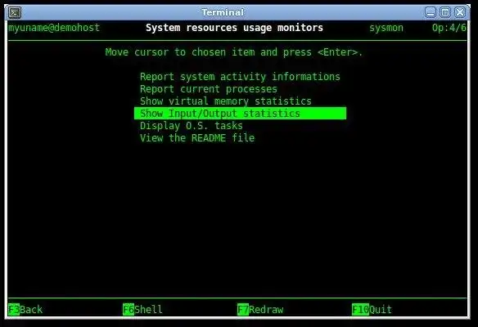Viewport: 478px width, 327px height.
Task: Minimize the Terminal window
Action: [431, 12]
